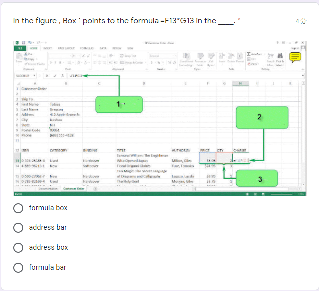Click the horizontal scrollbar beside the sheet tabs
This screenshot has width=319, height=291.
tap(246, 189)
